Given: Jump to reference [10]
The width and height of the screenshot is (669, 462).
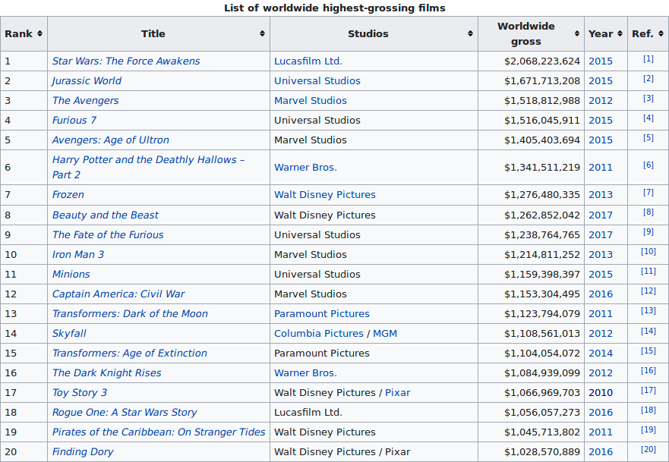Looking at the screenshot, I should (648, 251).
